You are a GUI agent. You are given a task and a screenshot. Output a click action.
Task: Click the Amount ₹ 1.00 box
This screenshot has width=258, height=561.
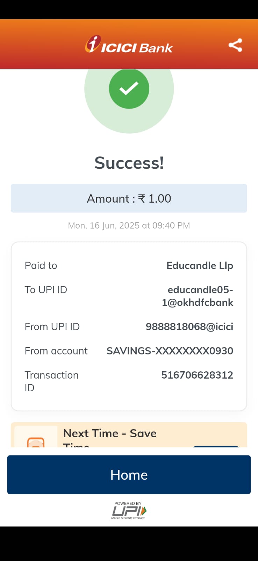129,198
